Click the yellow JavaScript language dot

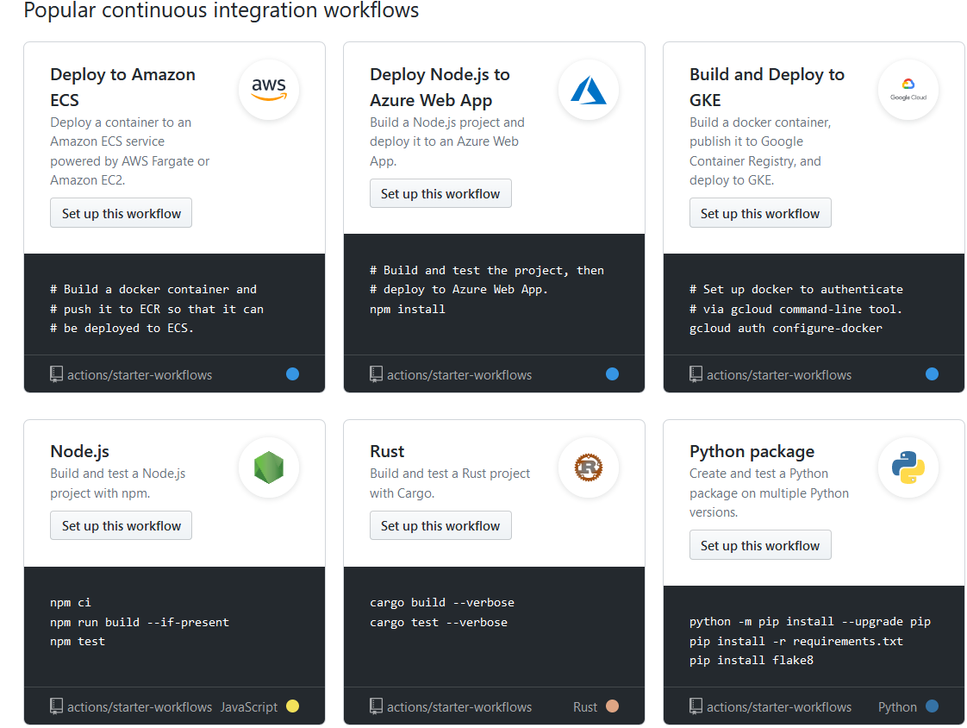(x=292, y=706)
